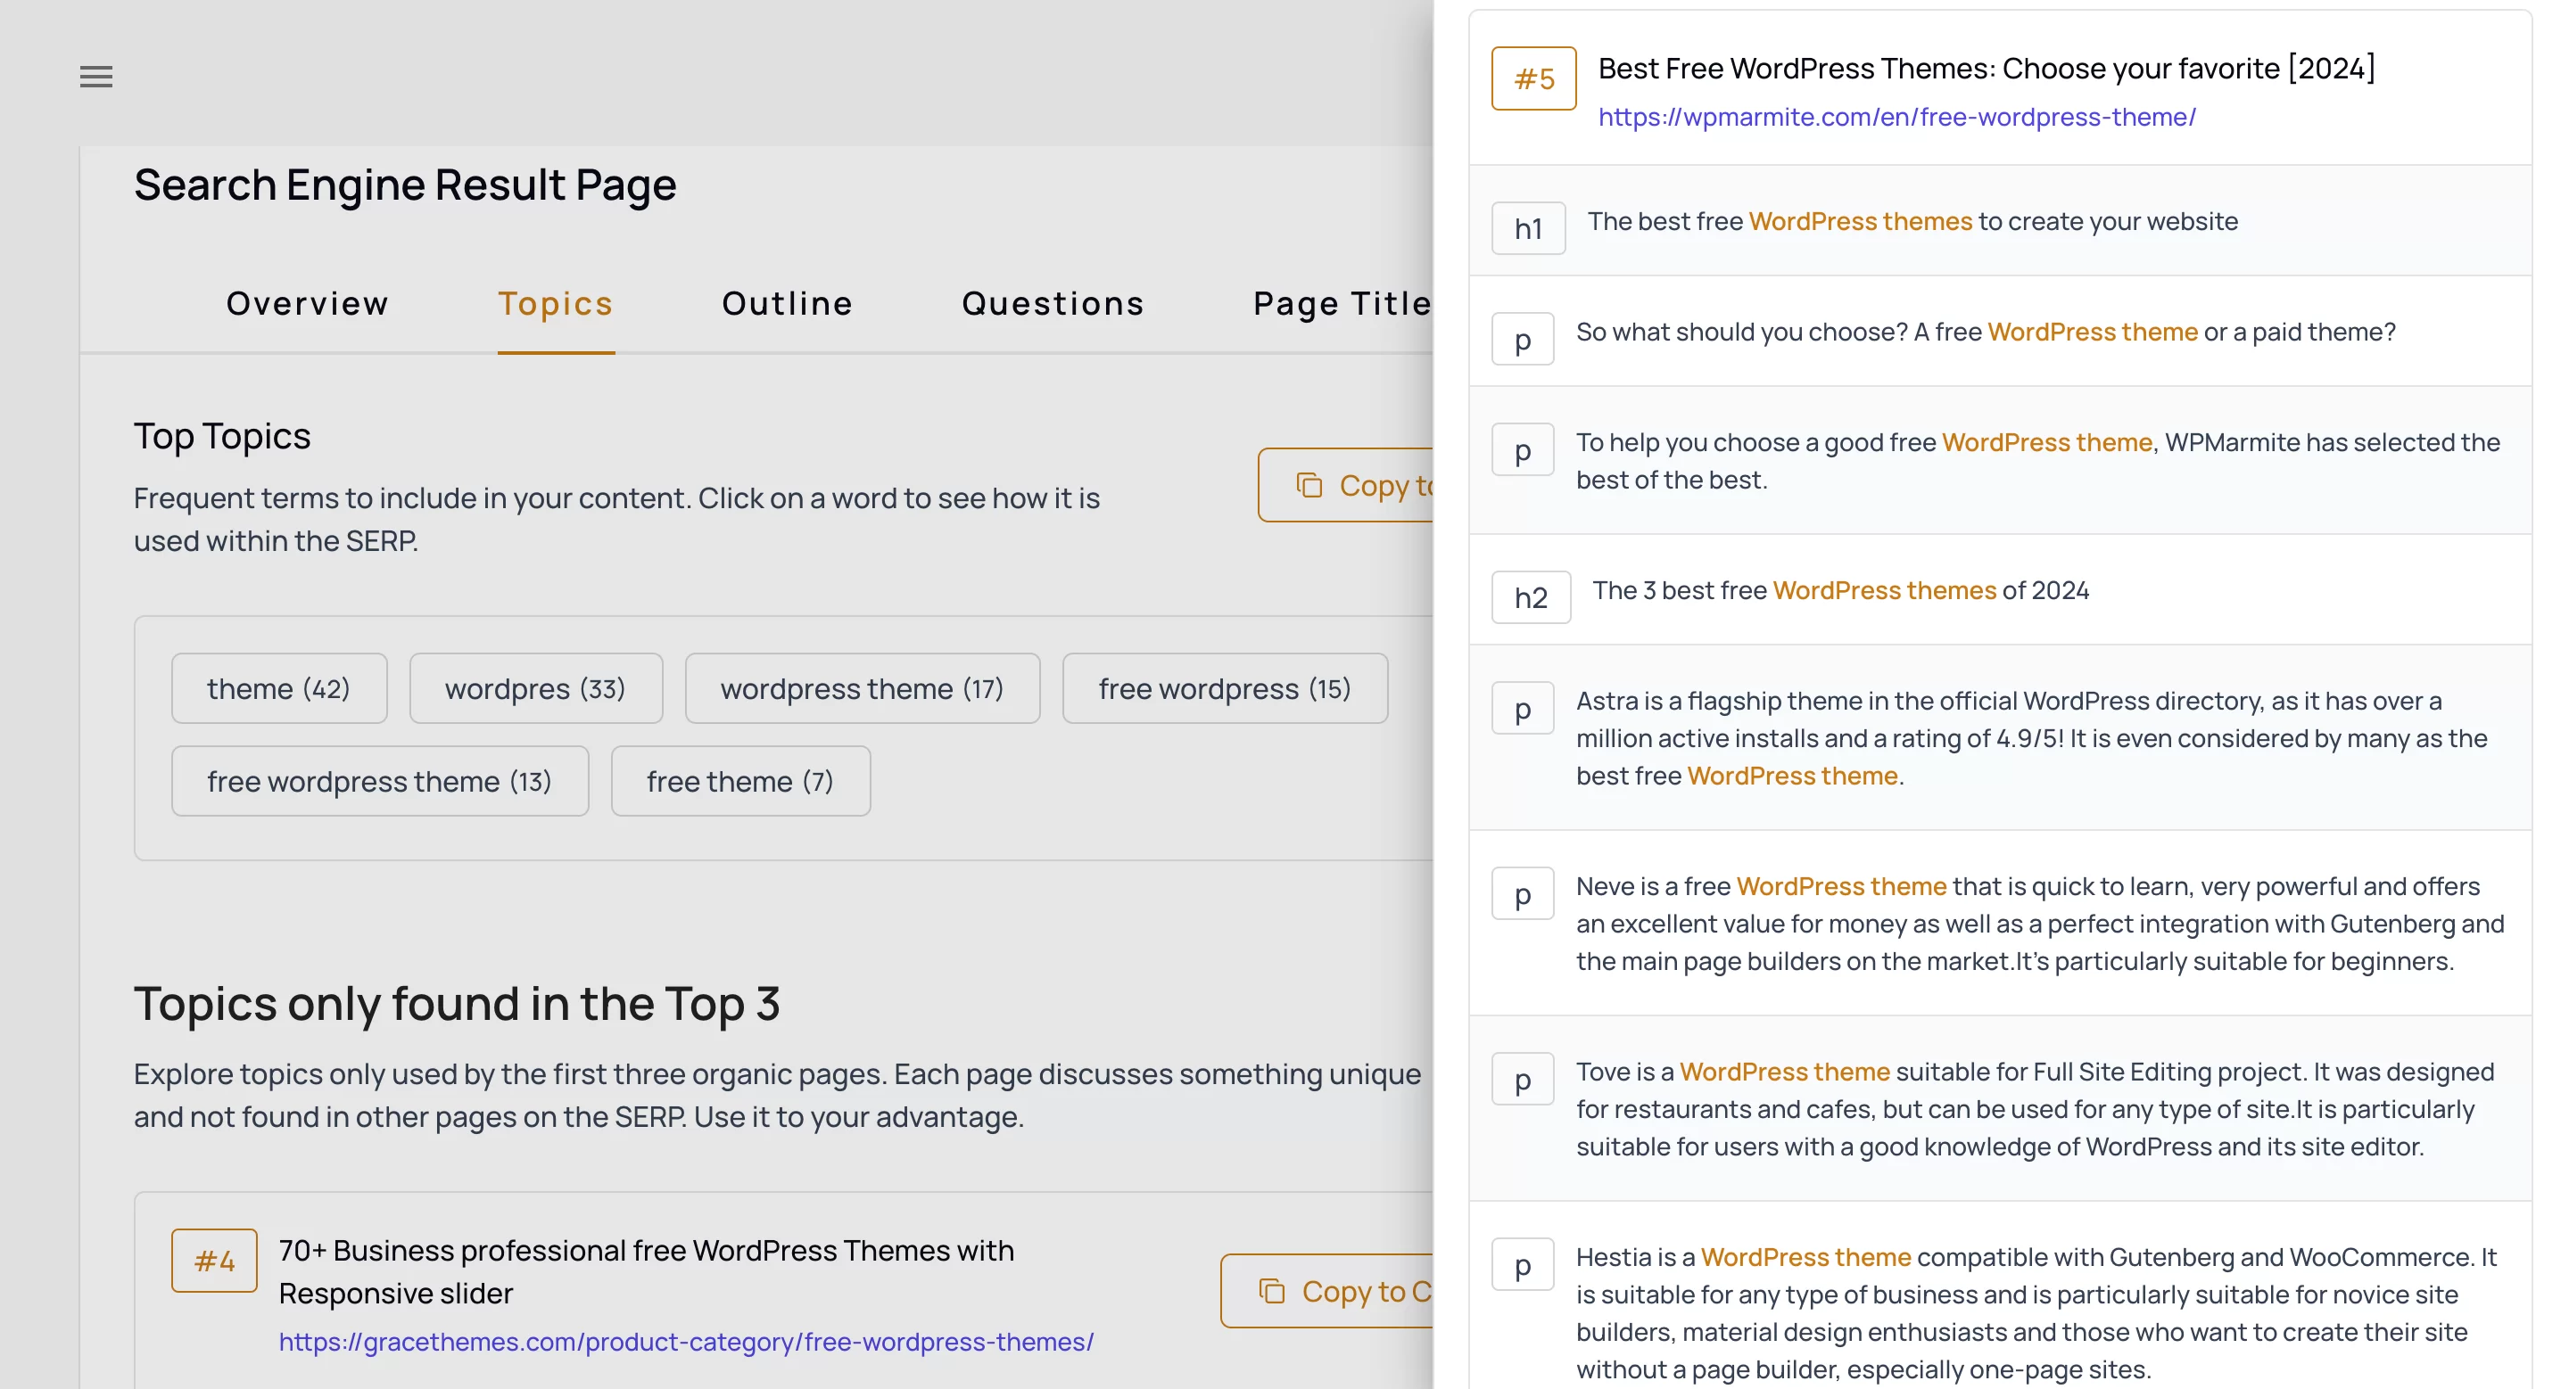
Task: Click the theme (42) top topic tag
Action: click(x=279, y=686)
